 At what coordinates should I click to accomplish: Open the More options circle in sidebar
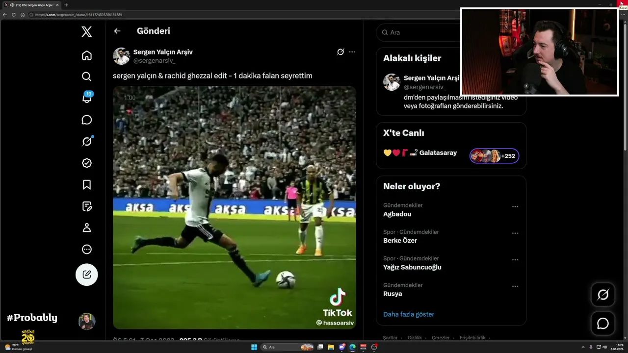pos(87,249)
